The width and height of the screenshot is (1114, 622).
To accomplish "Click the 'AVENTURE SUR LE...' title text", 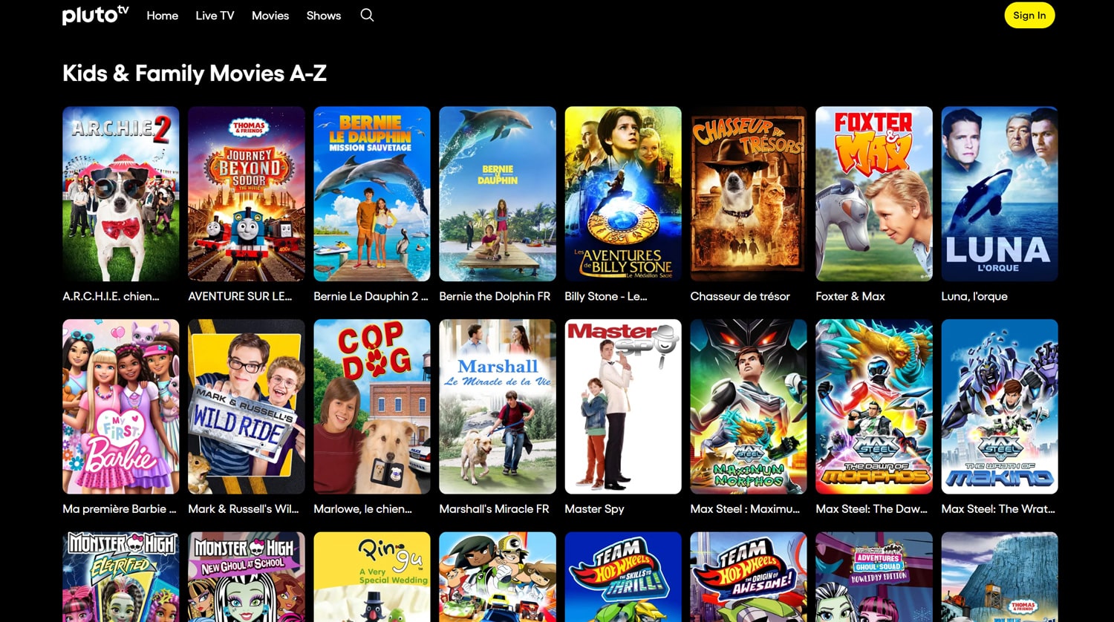I will [x=240, y=296].
